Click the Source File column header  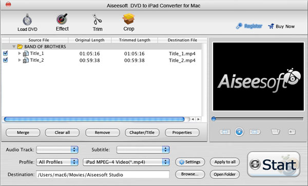point(38,40)
